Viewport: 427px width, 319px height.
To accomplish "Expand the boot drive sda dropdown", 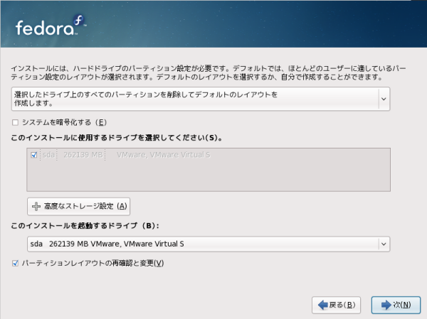I will [199, 244].
